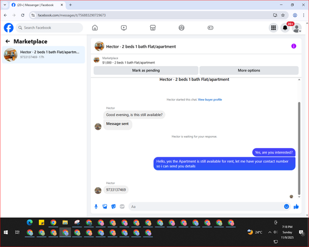This screenshot has width=309, height=247.
Task: Click Hector's avatar in the chat header
Action: 99,46
